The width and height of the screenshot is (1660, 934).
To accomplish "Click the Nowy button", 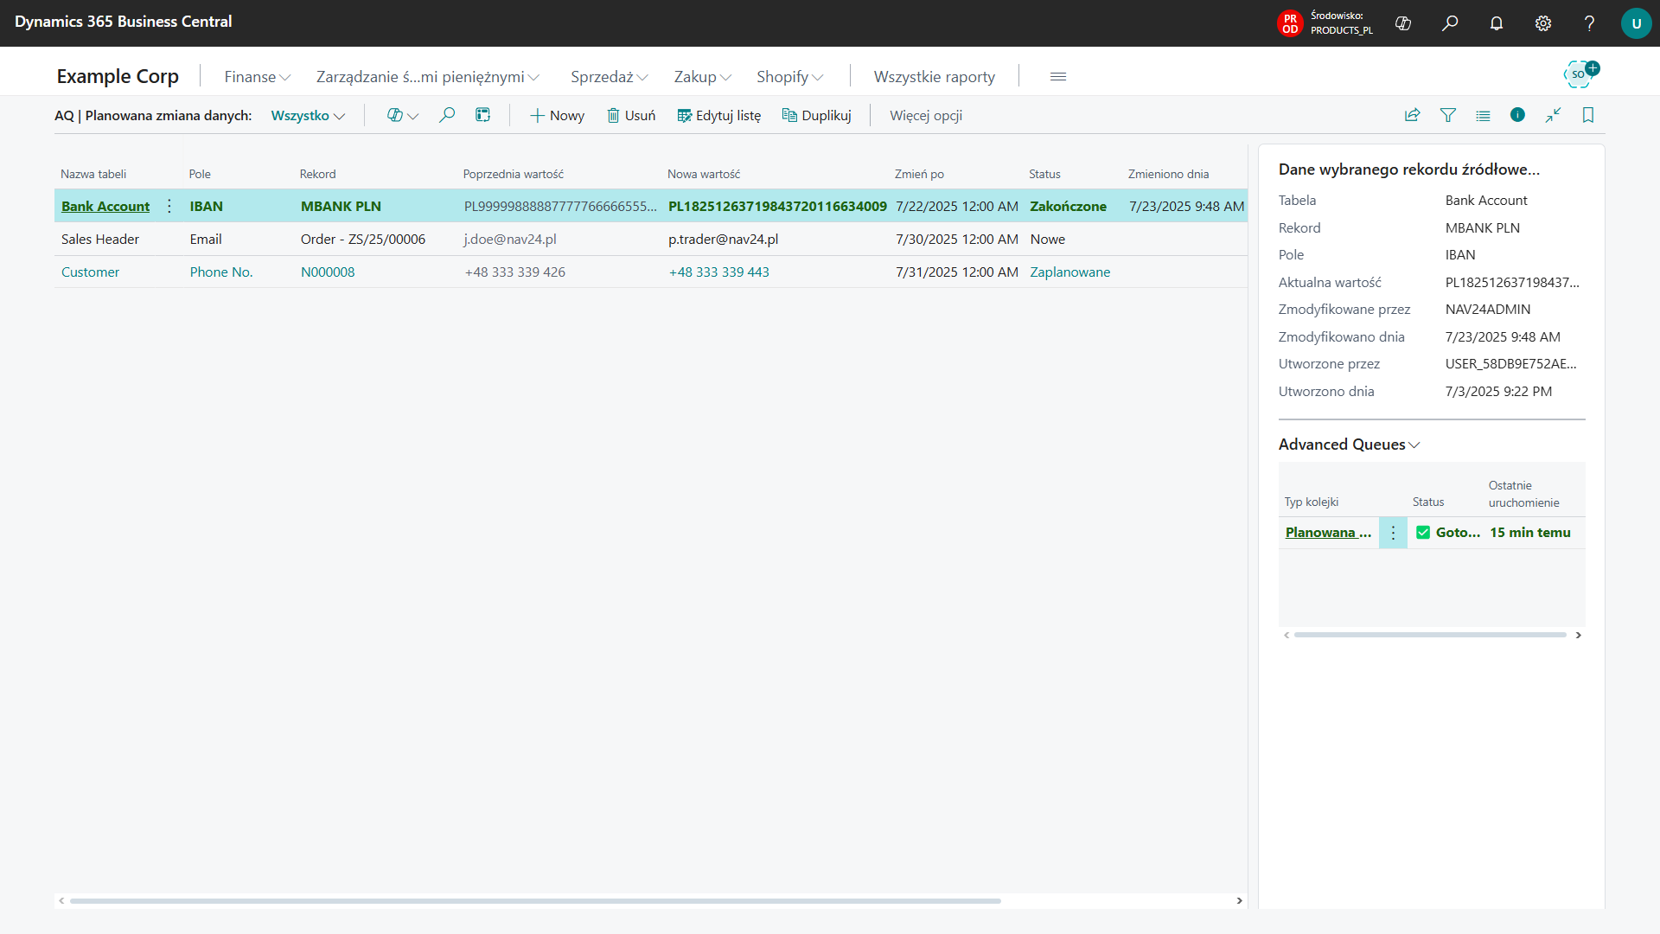I will [557, 115].
